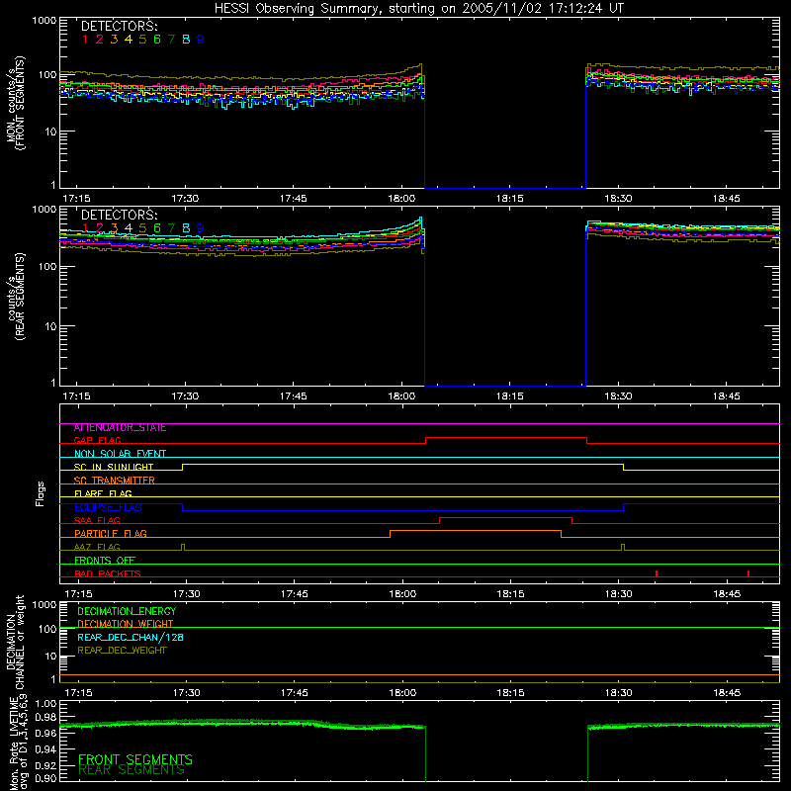
Task: Click DETECTORS: heading in rear segments panel
Action: tap(119, 215)
